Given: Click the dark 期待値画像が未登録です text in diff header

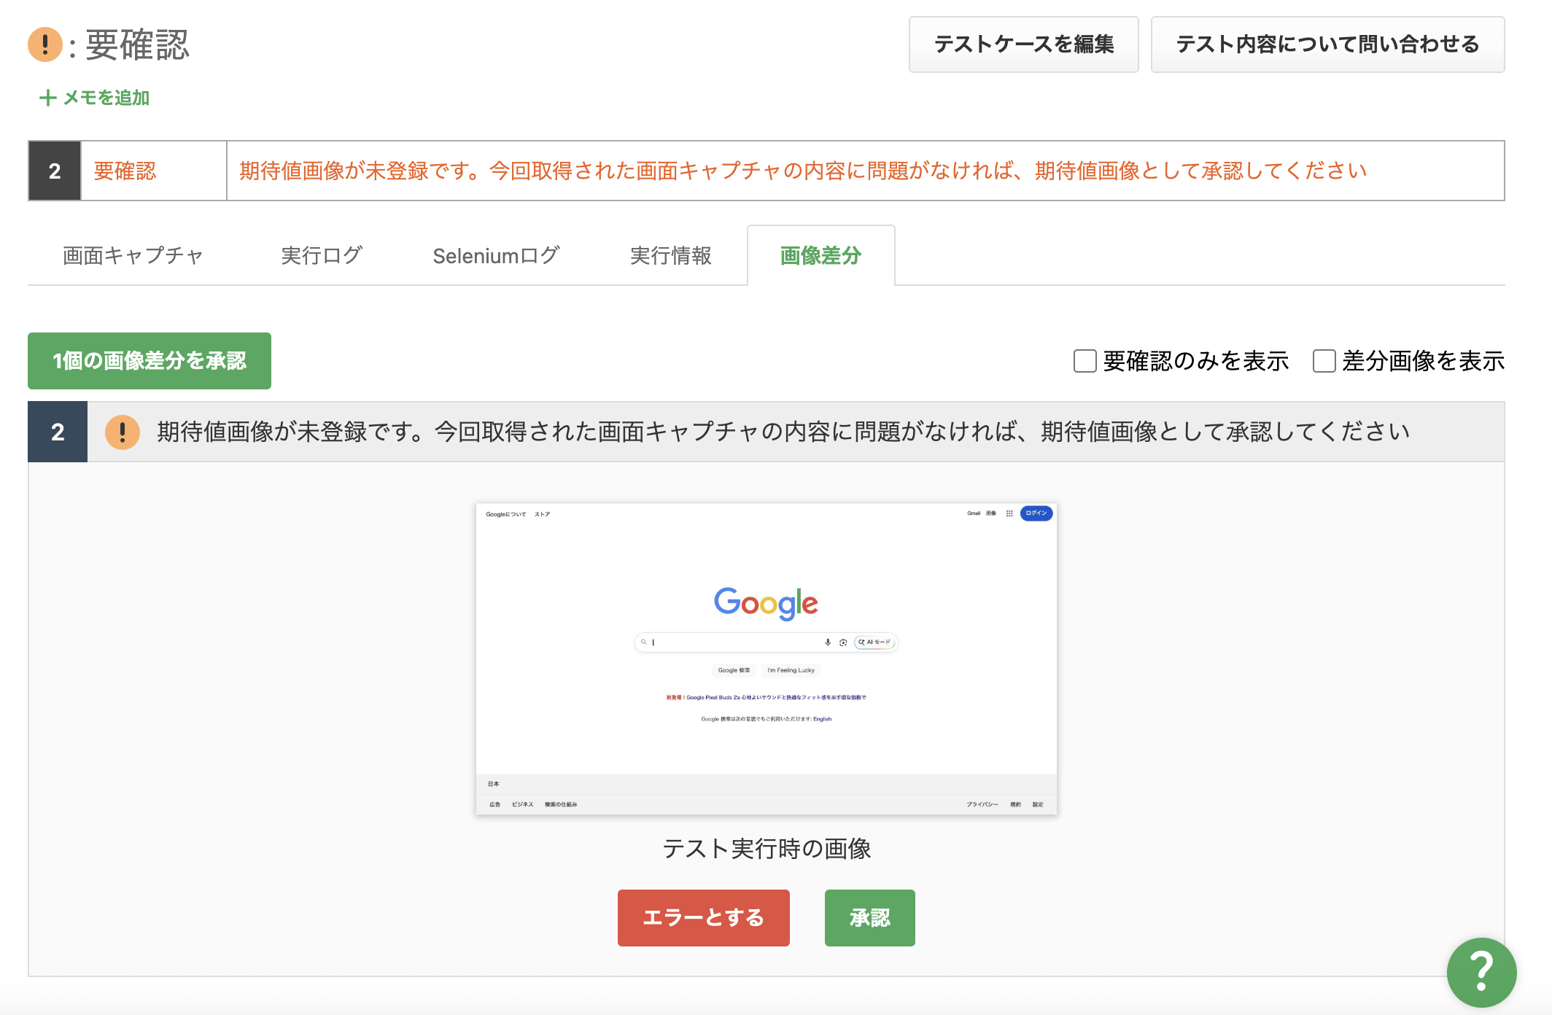Looking at the screenshot, I should coord(783,432).
